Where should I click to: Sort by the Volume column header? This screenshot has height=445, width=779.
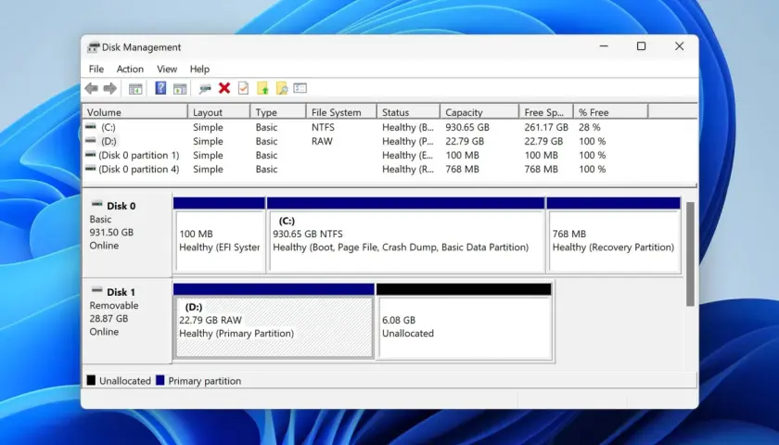pos(135,112)
